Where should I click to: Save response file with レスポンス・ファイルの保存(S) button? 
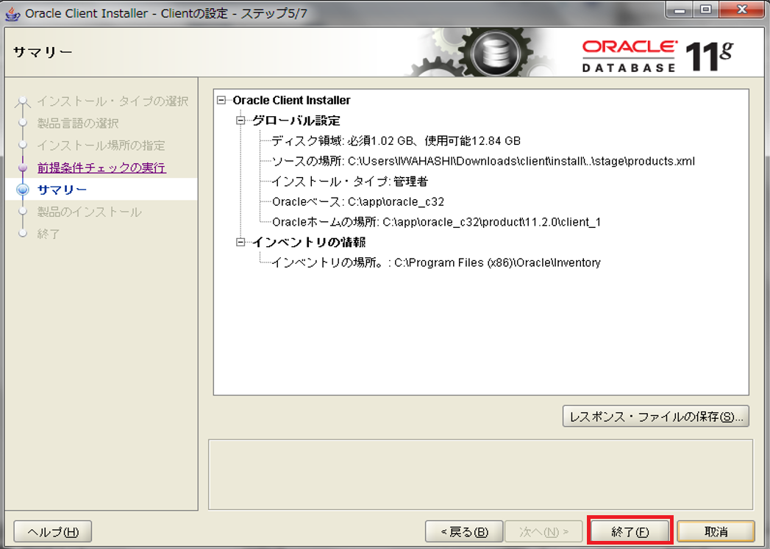[x=655, y=417]
